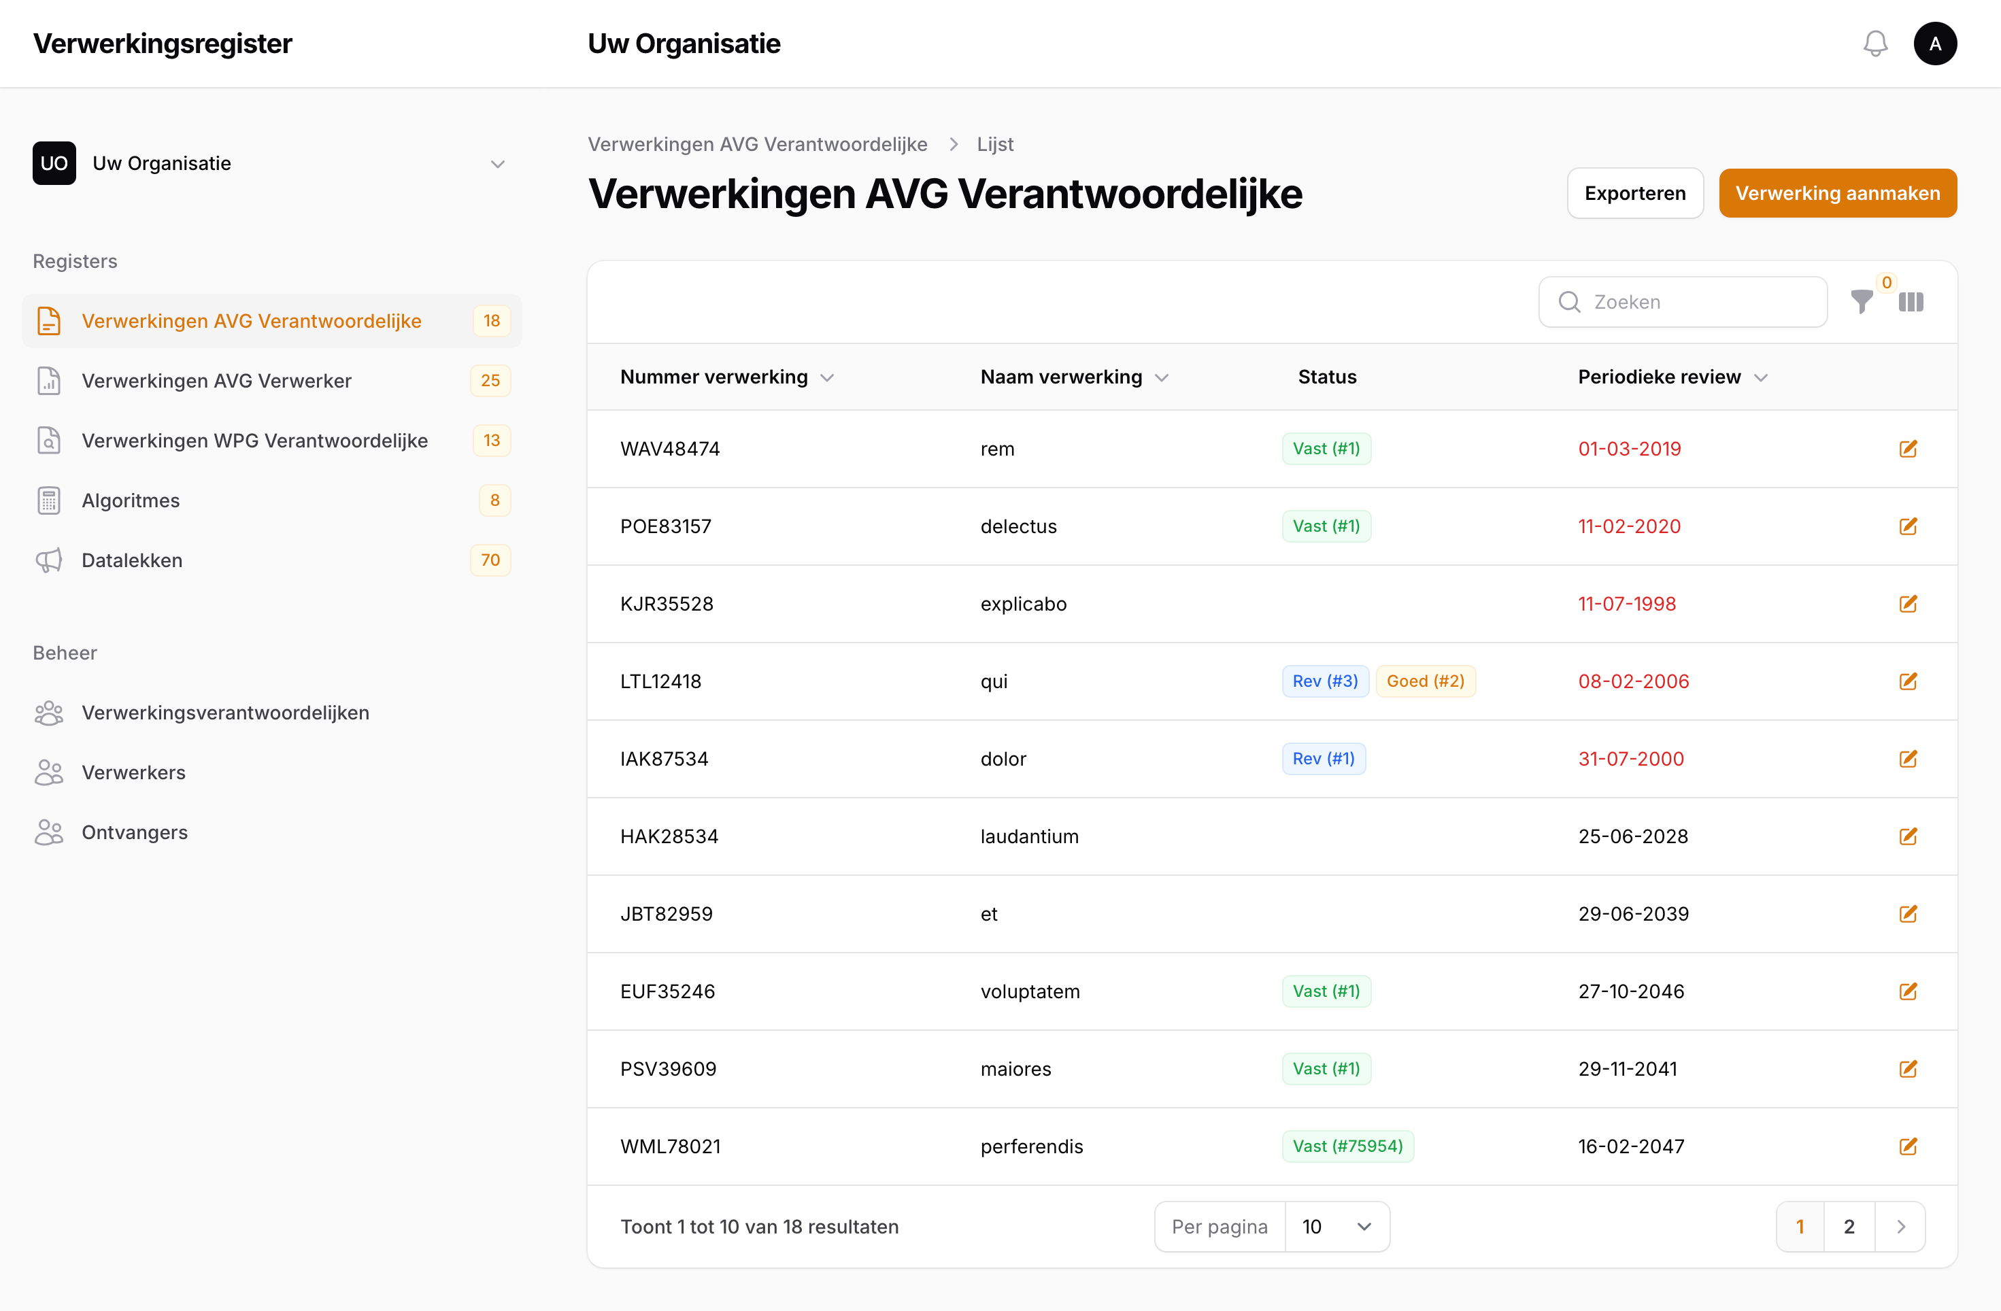Open the Per pagina dropdown
Image resolution: width=2001 pixels, height=1311 pixels.
1336,1226
